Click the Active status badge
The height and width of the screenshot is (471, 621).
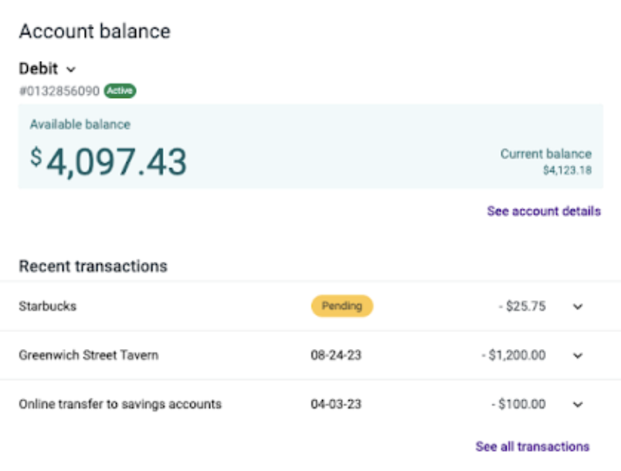tap(120, 89)
